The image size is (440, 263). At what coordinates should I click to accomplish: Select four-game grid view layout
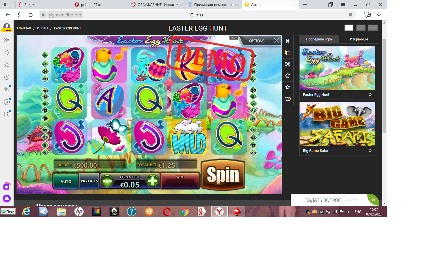373,28
